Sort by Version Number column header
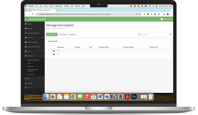198x115 pixels. (x=128, y=47)
